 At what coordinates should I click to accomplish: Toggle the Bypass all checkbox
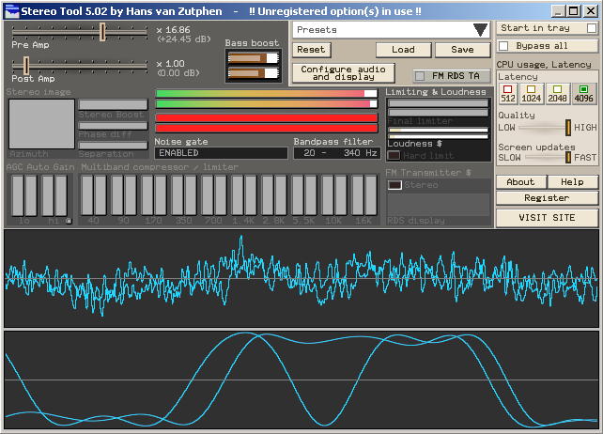(503, 46)
